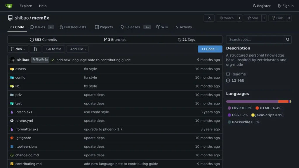The height and width of the screenshot is (168, 299).
Task: Open the dev branch dropdown
Action: (18, 49)
